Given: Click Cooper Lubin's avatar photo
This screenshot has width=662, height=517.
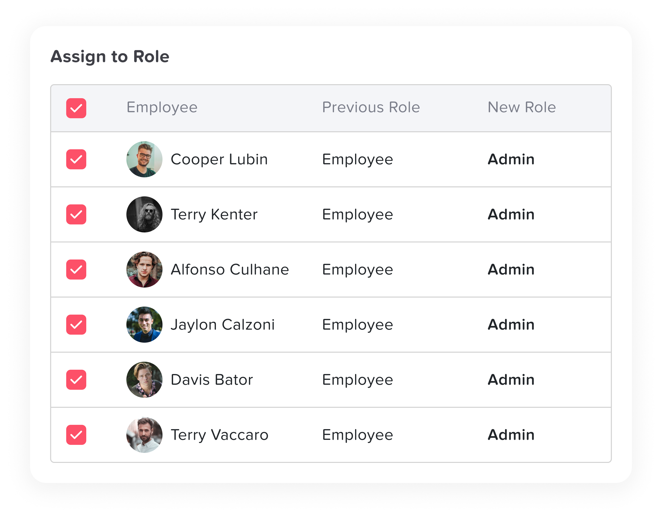Looking at the screenshot, I should pos(144,159).
